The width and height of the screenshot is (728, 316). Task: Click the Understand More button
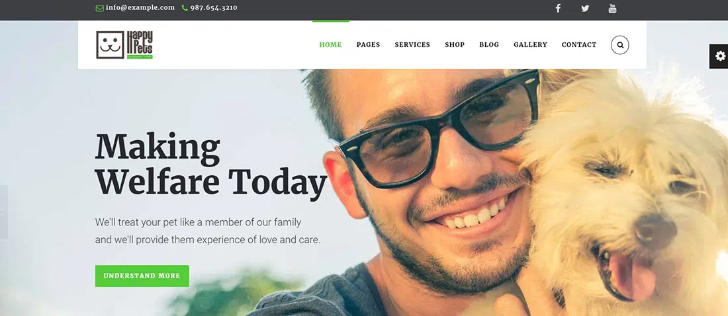(142, 276)
